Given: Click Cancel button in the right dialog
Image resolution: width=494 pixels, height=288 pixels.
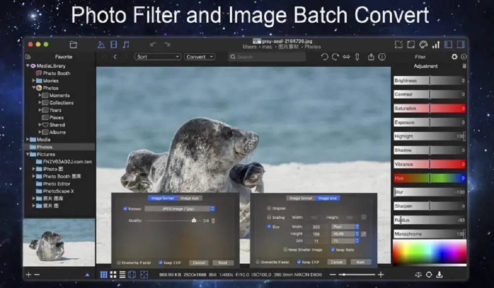Looking at the screenshot, I should coord(336,262).
